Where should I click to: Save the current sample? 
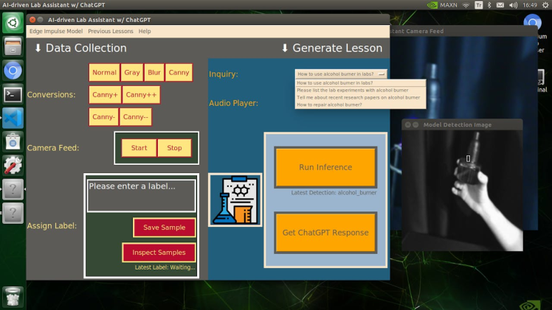click(164, 228)
